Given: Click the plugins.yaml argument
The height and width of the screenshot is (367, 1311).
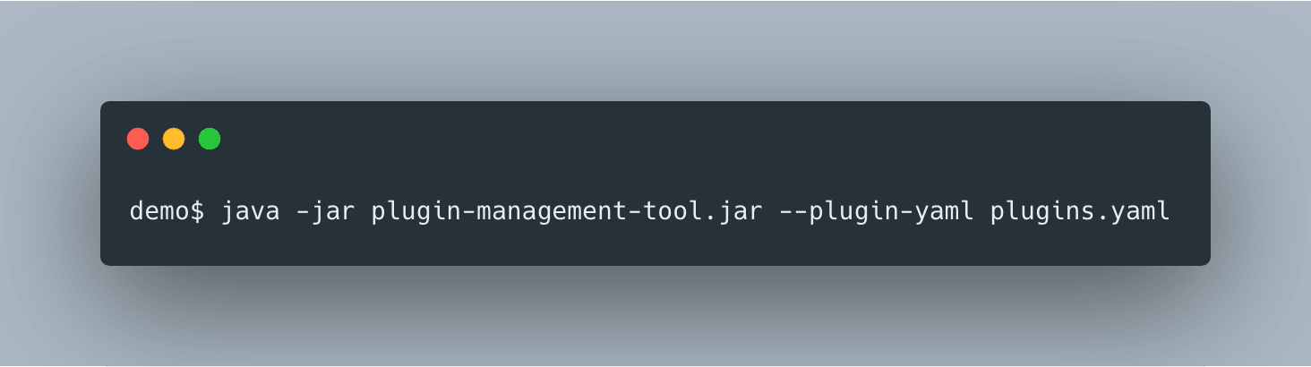Looking at the screenshot, I should (x=1080, y=213).
